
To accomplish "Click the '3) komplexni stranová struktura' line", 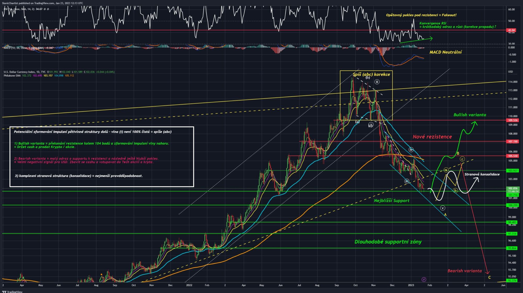I will 79,176.
